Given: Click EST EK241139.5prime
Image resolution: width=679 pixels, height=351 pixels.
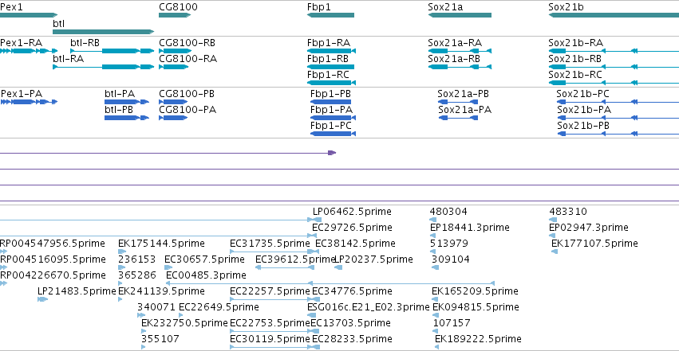Looking at the screenshot, I should [120, 299].
